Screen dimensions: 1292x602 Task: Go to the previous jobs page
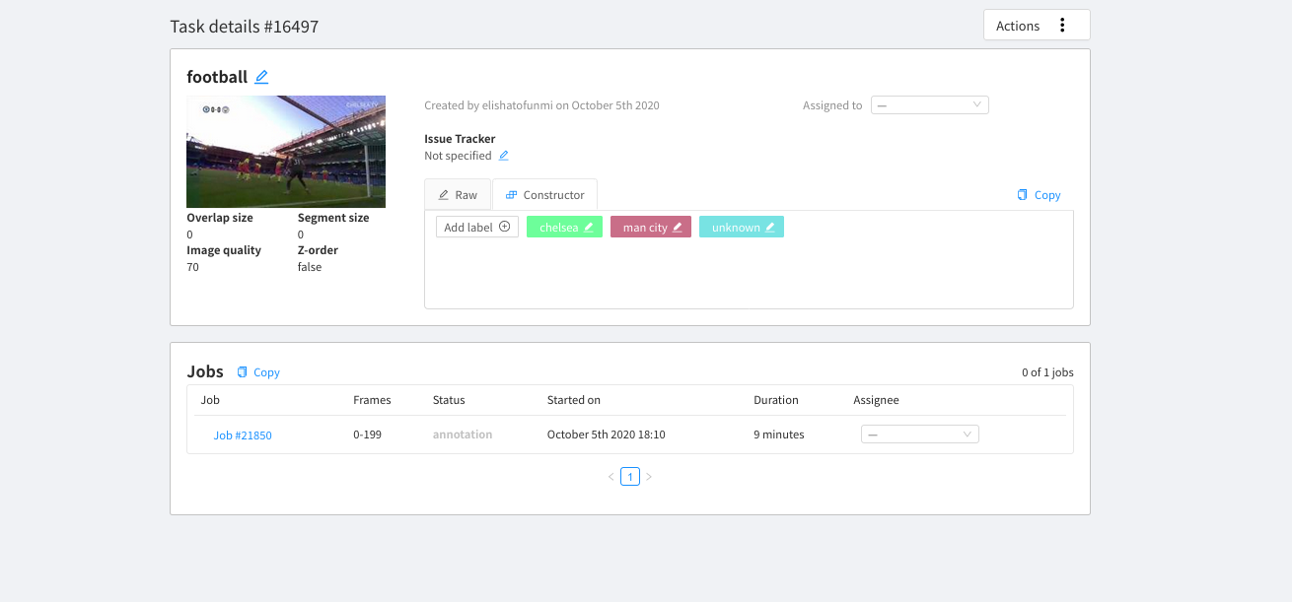point(611,476)
